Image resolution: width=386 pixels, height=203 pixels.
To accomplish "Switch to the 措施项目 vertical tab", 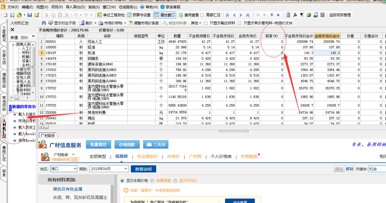I will [4, 80].
